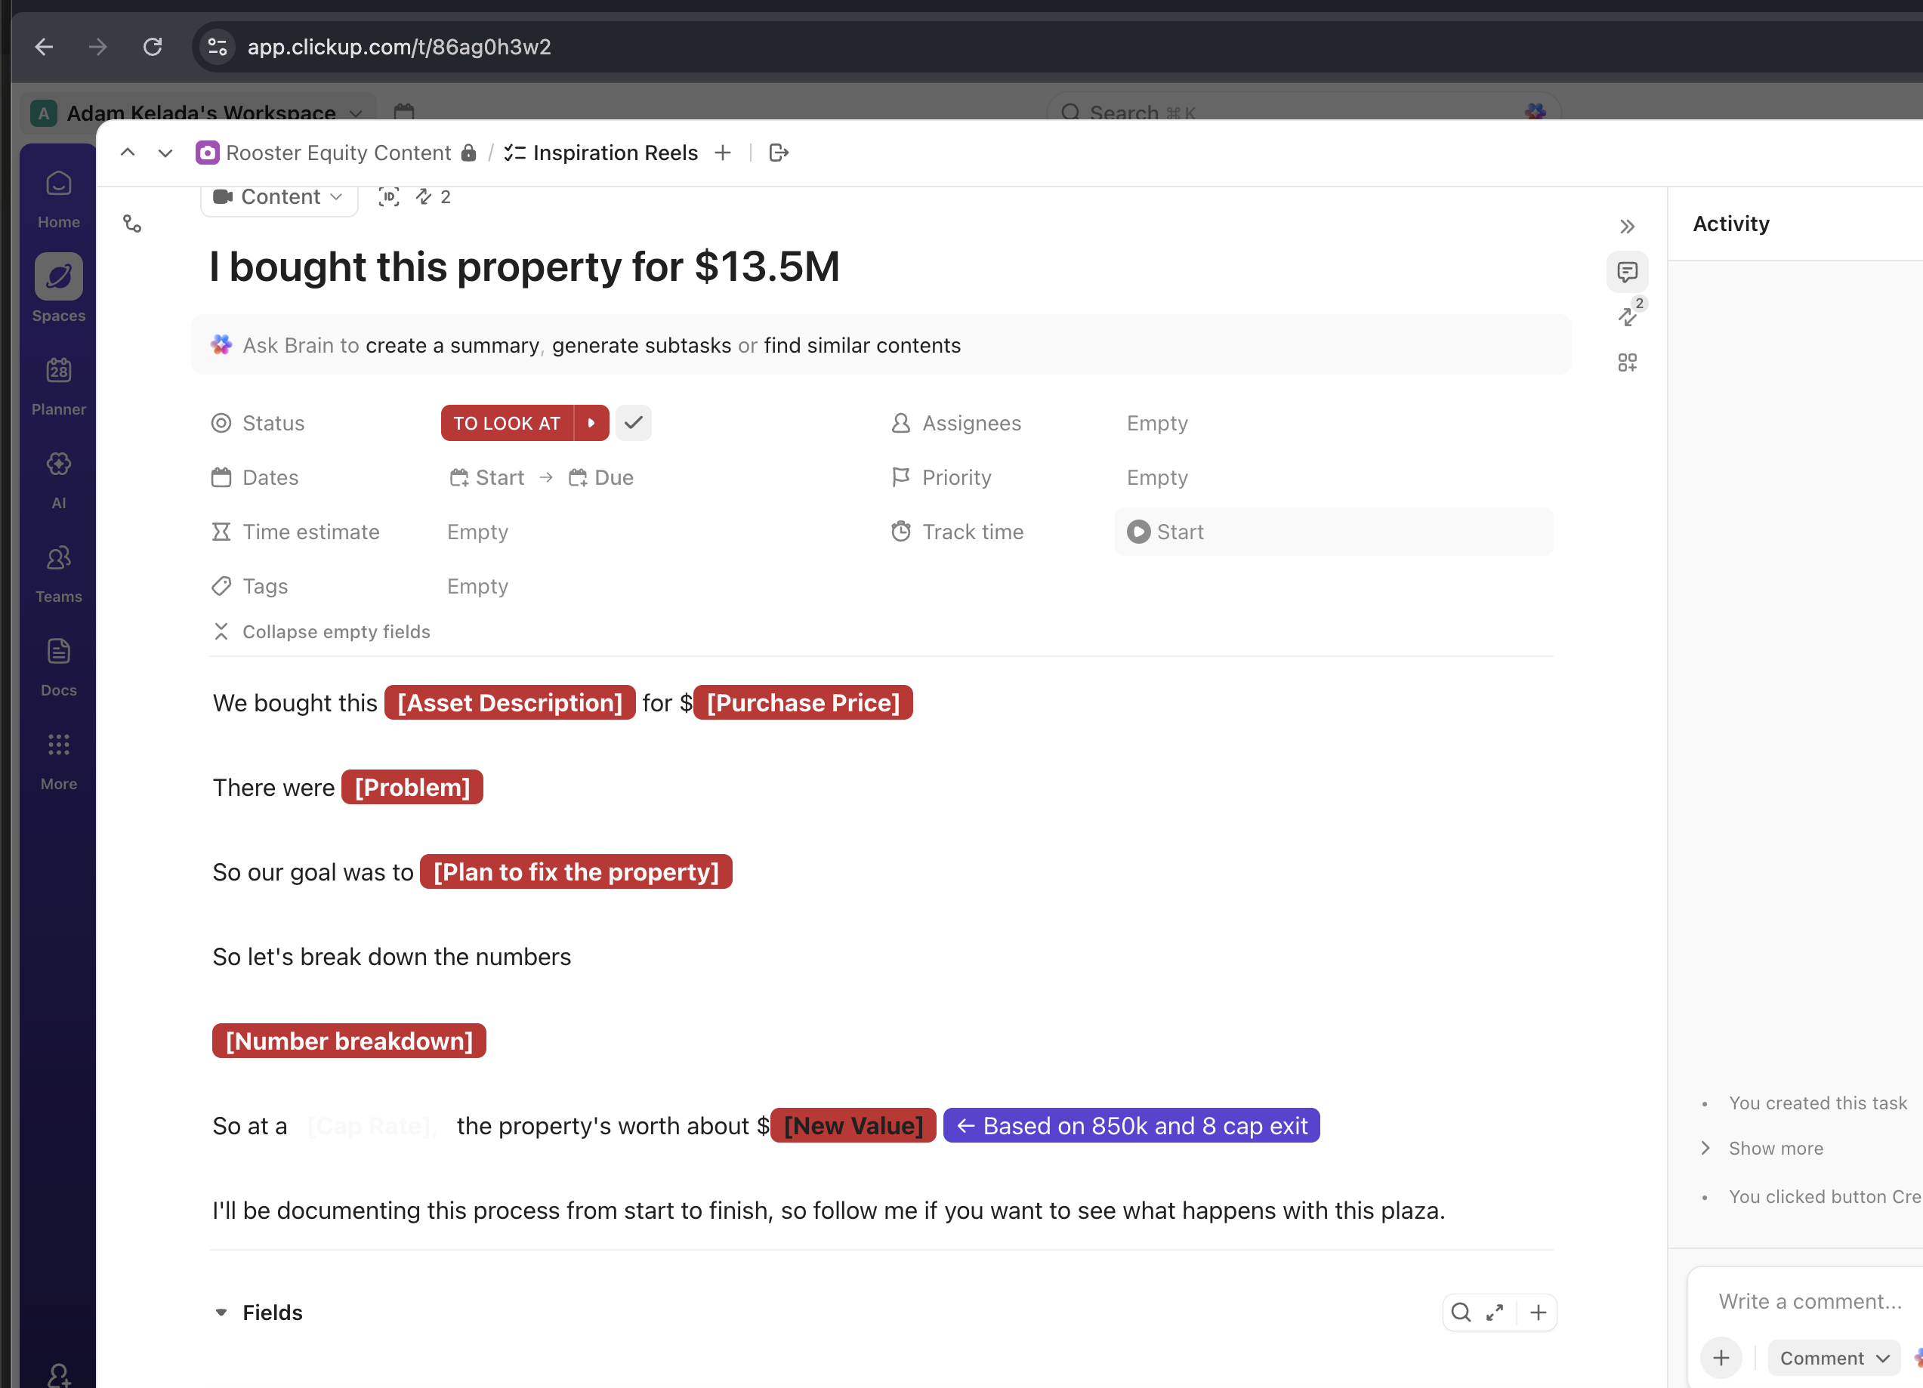Collapse the Fields section triangle
Viewport: 1923px width, 1388px height.
coord(221,1312)
